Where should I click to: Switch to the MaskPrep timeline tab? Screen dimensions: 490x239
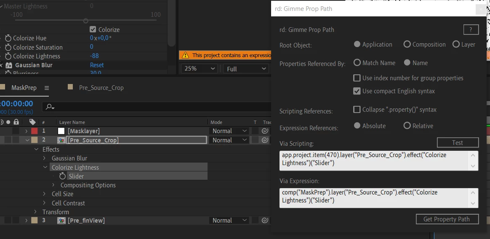tap(24, 88)
